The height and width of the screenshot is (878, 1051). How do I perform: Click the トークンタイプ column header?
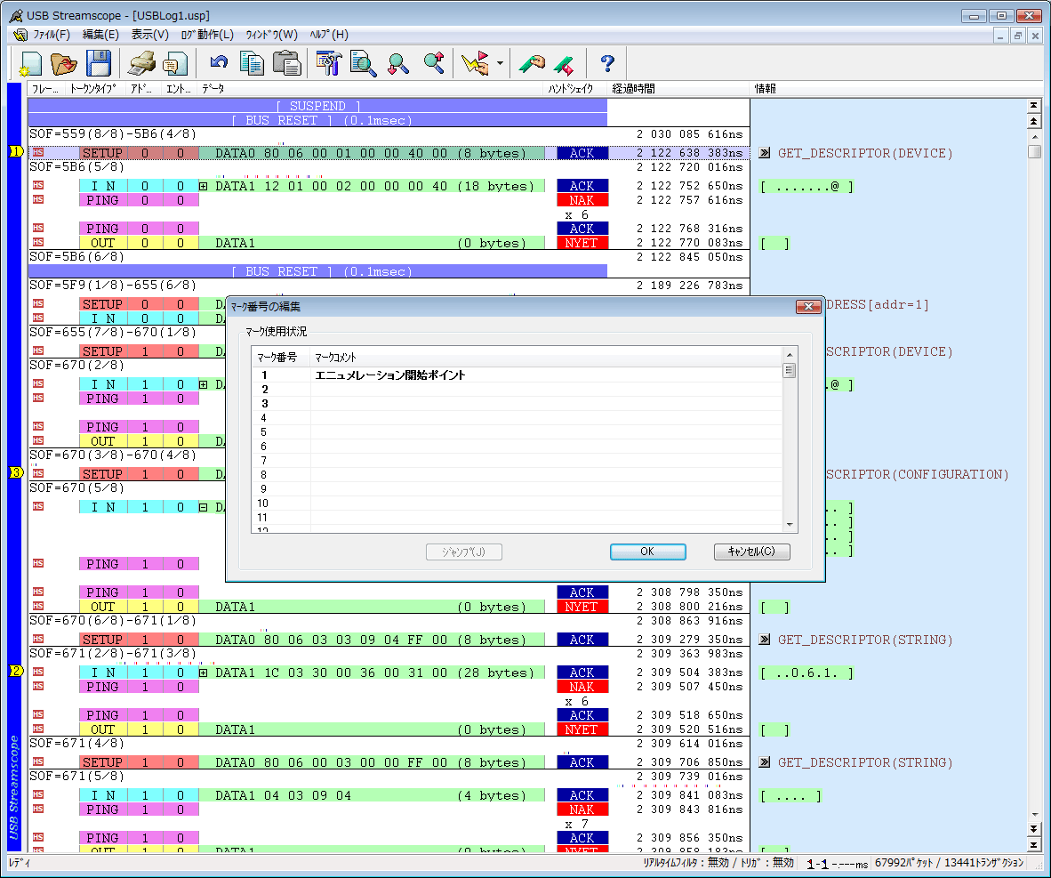94,89
